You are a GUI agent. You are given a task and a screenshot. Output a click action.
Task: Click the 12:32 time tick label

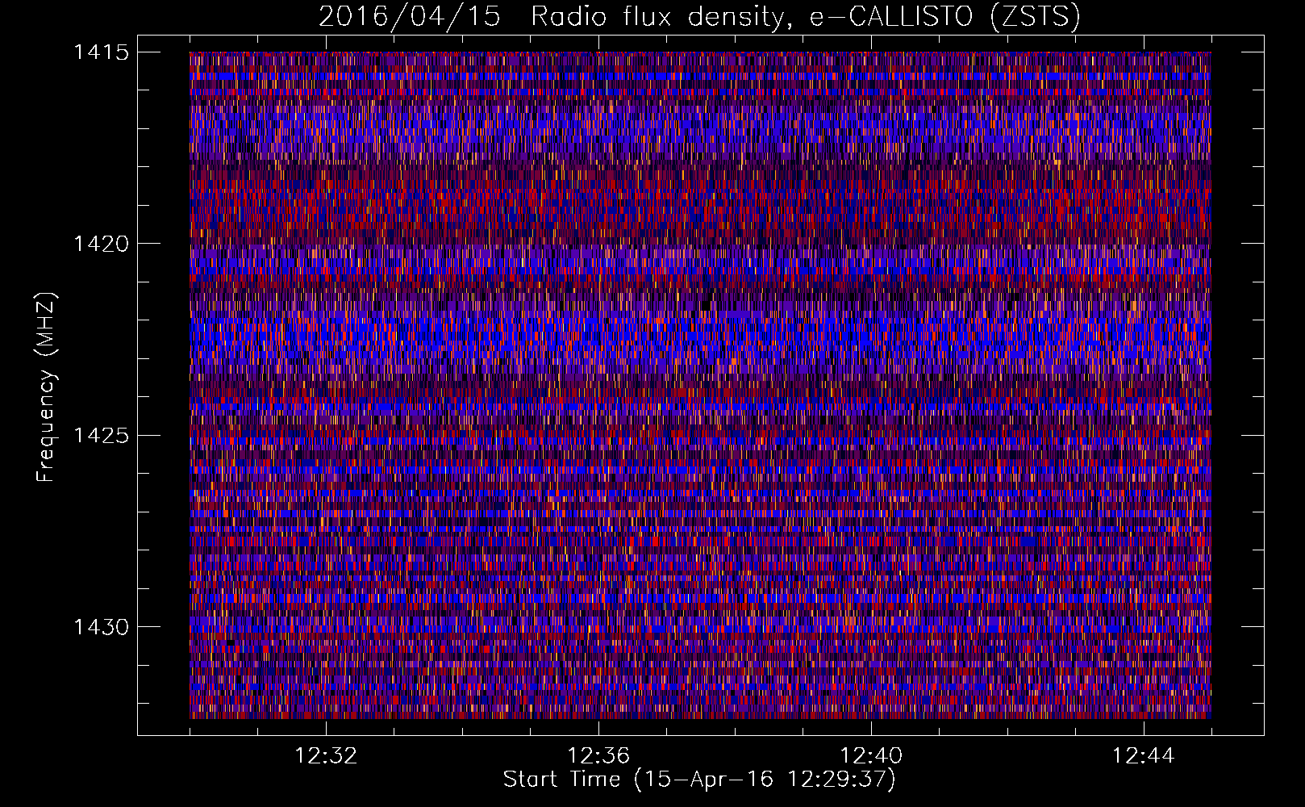326,756
